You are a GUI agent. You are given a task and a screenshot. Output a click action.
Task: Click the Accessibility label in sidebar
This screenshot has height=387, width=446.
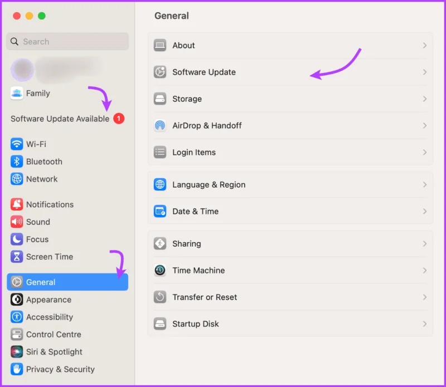tap(50, 317)
